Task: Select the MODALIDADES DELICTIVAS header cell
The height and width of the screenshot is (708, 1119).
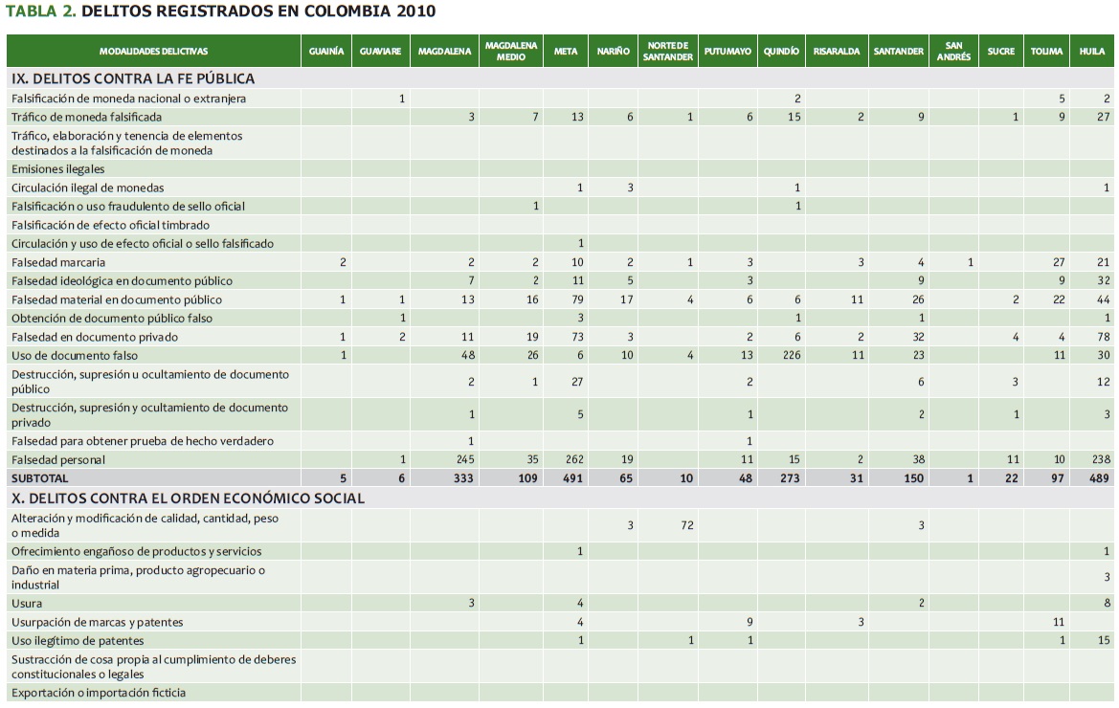Action: (x=153, y=52)
